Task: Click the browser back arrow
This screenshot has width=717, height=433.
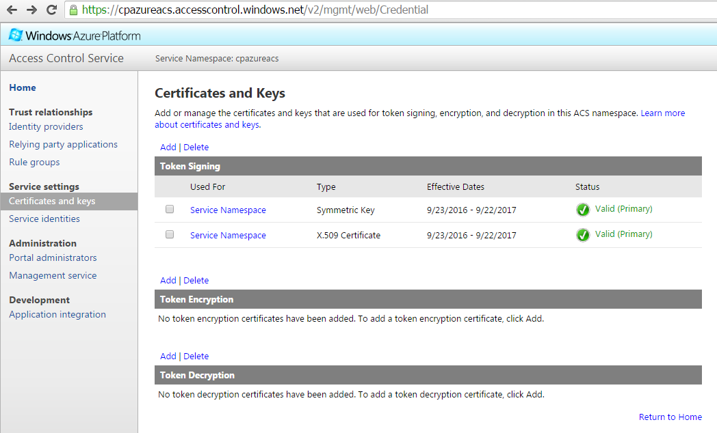Action: coord(12,10)
